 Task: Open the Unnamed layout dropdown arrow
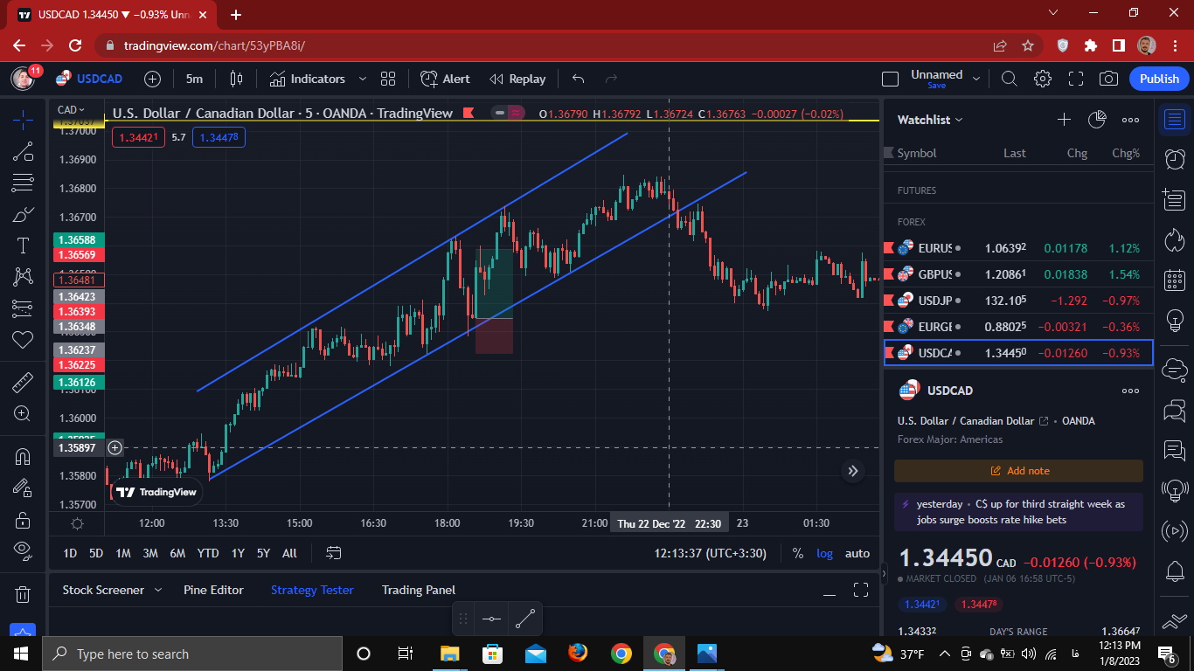pos(976,79)
